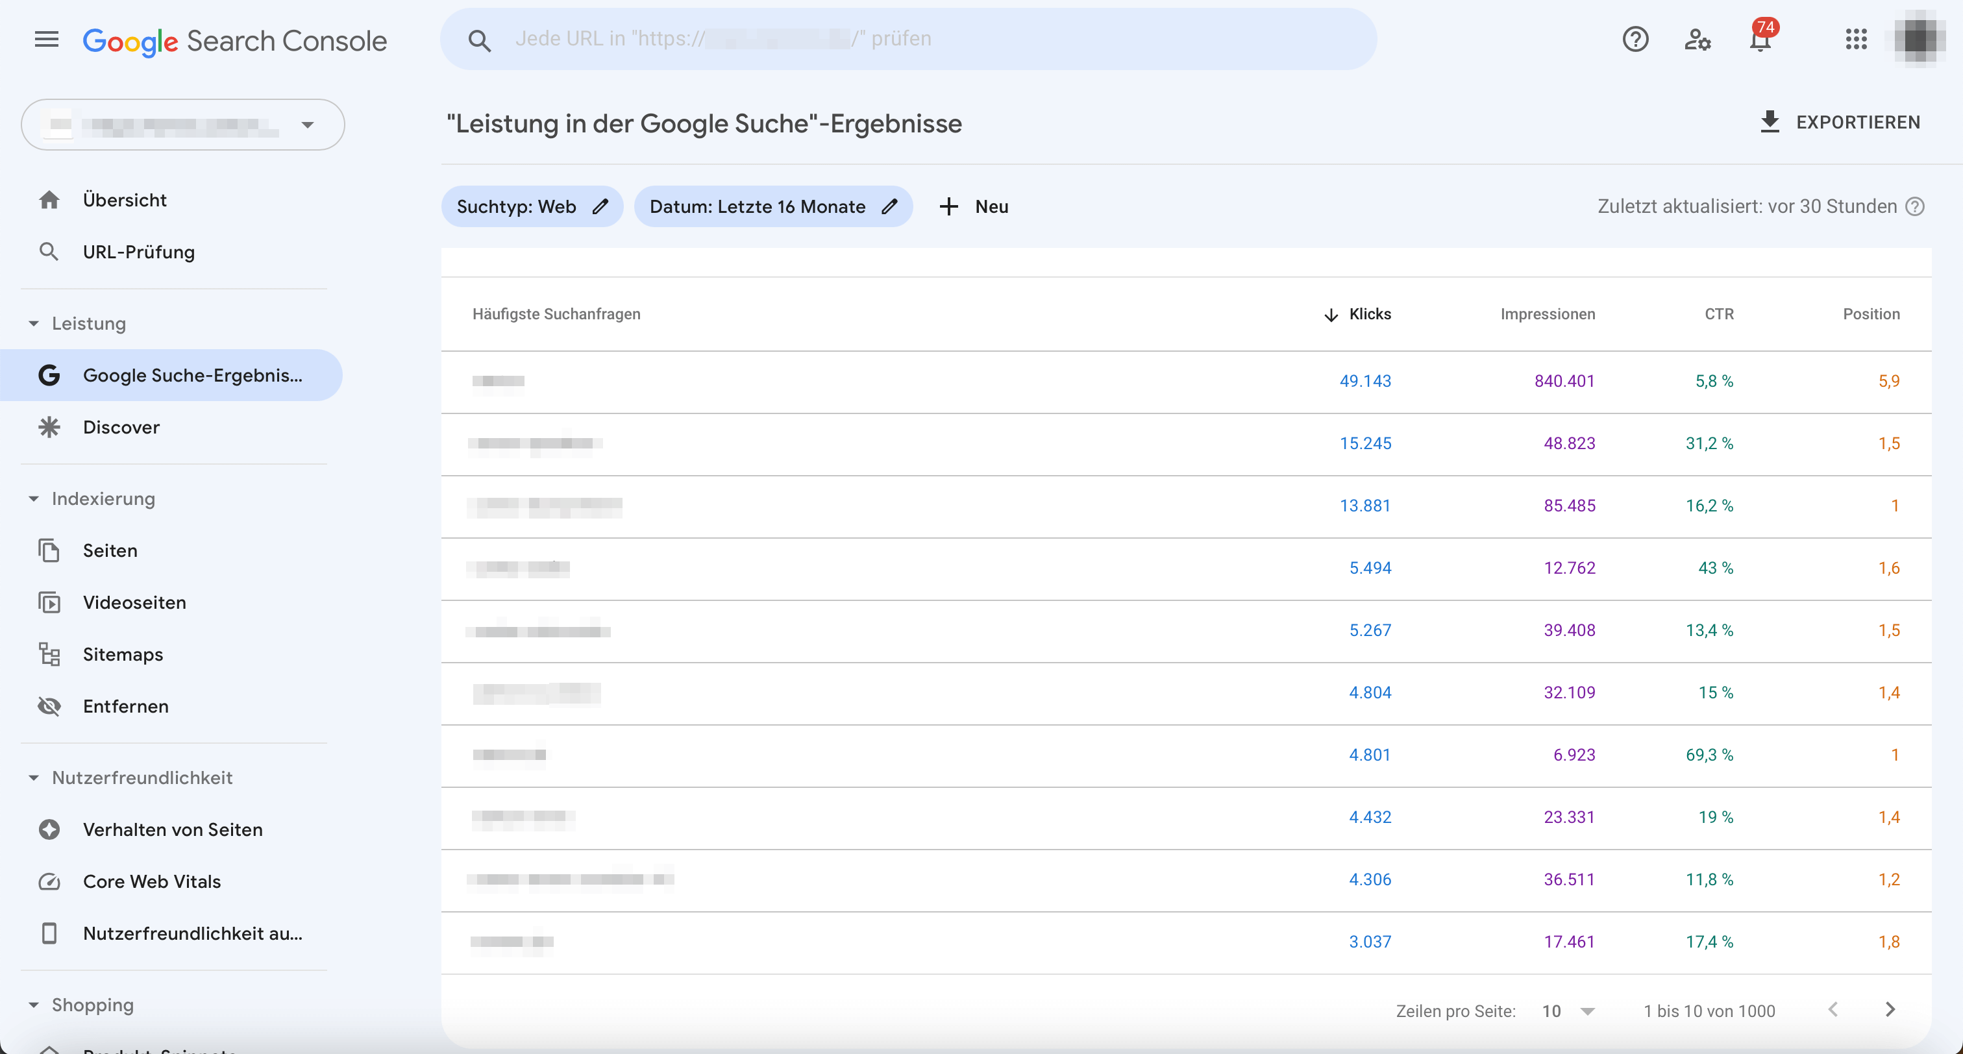Collapse the Nutzerfreundlichkeit section
This screenshot has width=1963, height=1054.
34,778
